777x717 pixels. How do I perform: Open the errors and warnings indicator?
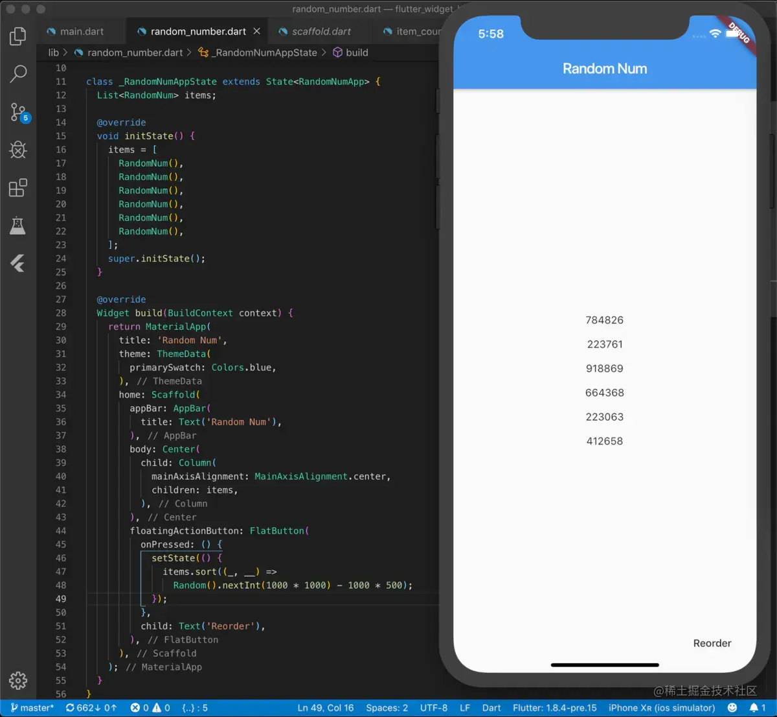pos(150,708)
